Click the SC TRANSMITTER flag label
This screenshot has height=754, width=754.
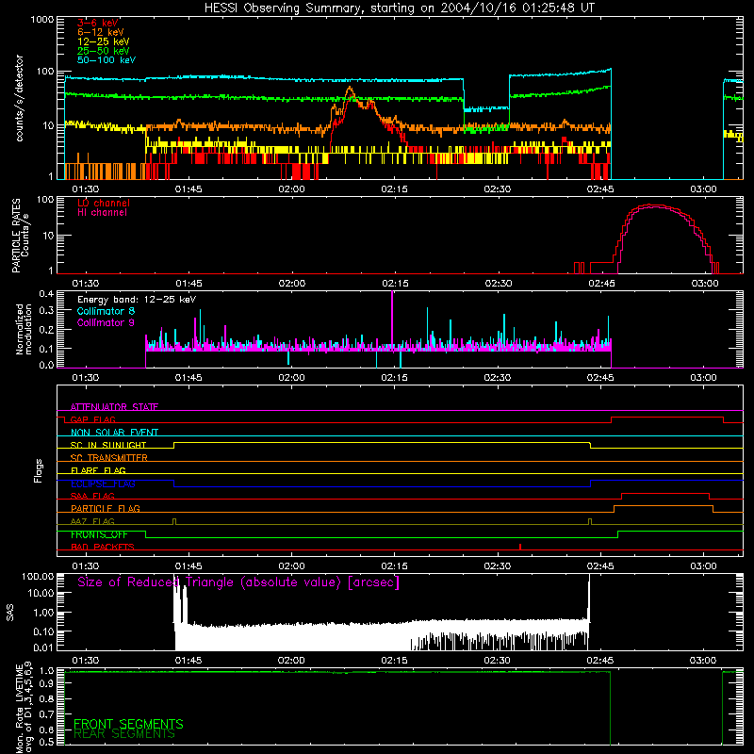pos(109,458)
